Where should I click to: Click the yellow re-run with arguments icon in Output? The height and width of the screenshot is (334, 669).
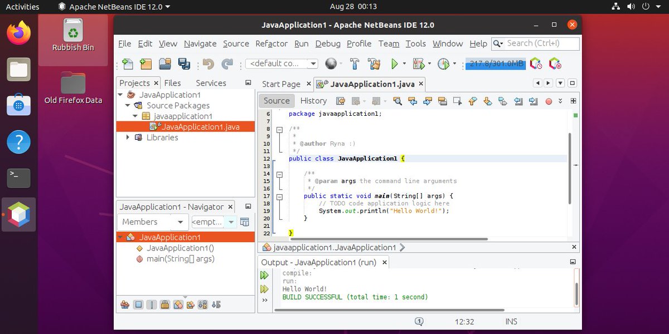click(x=264, y=289)
